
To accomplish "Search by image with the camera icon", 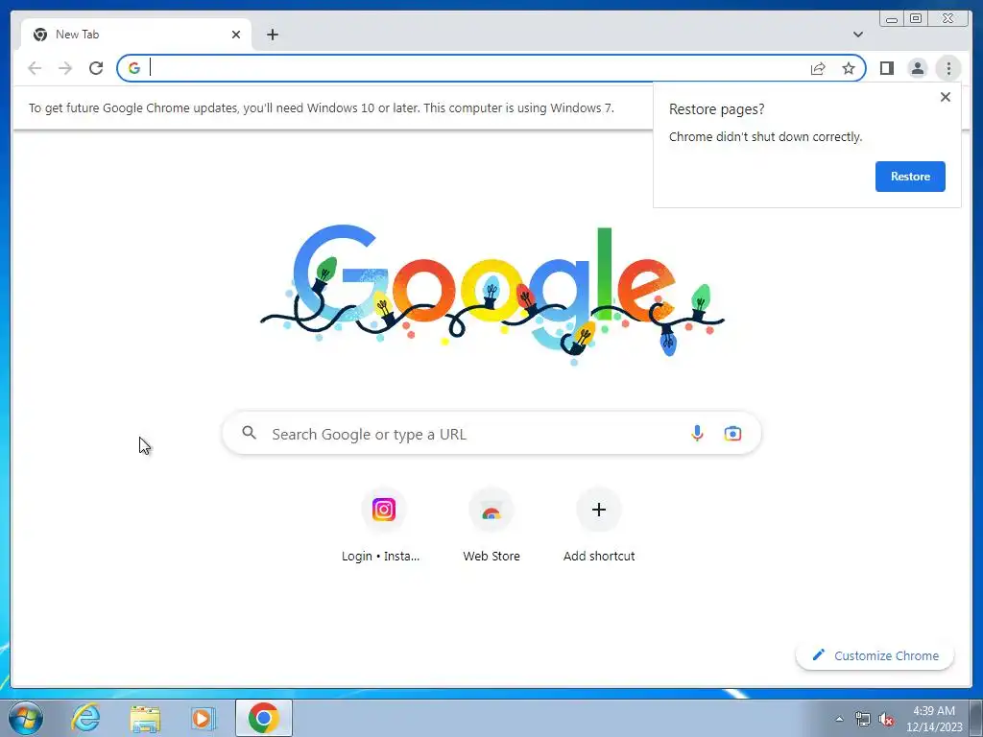I will (x=732, y=433).
